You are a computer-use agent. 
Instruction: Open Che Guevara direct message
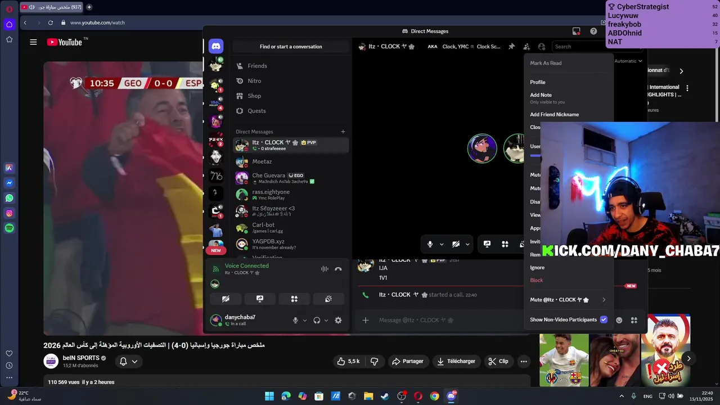pyautogui.click(x=290, y=178)
